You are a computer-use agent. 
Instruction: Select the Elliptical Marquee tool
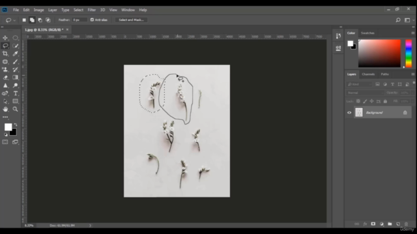click(16, 38)
